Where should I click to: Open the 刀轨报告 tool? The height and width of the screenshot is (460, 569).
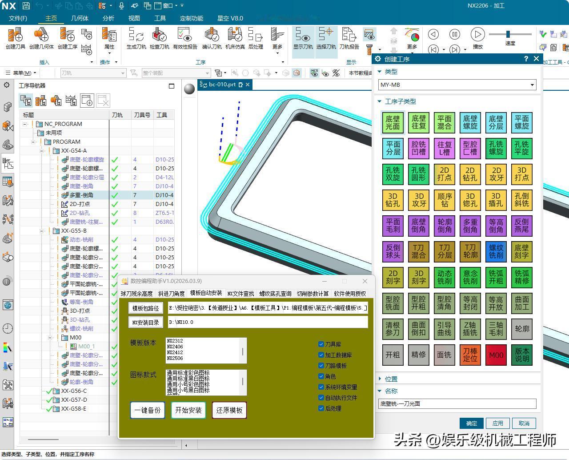(x=349, y=38)
